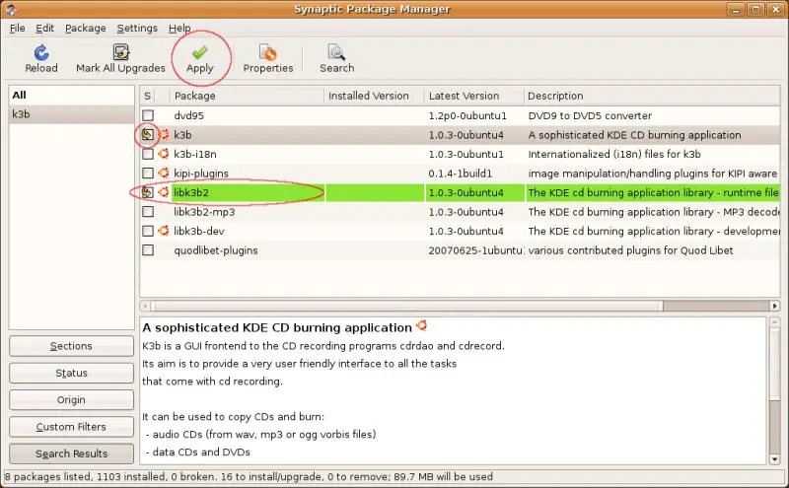Screen dimensions: 789x488
Task: Sort by Description column header
Action: (x=652, y=96)
